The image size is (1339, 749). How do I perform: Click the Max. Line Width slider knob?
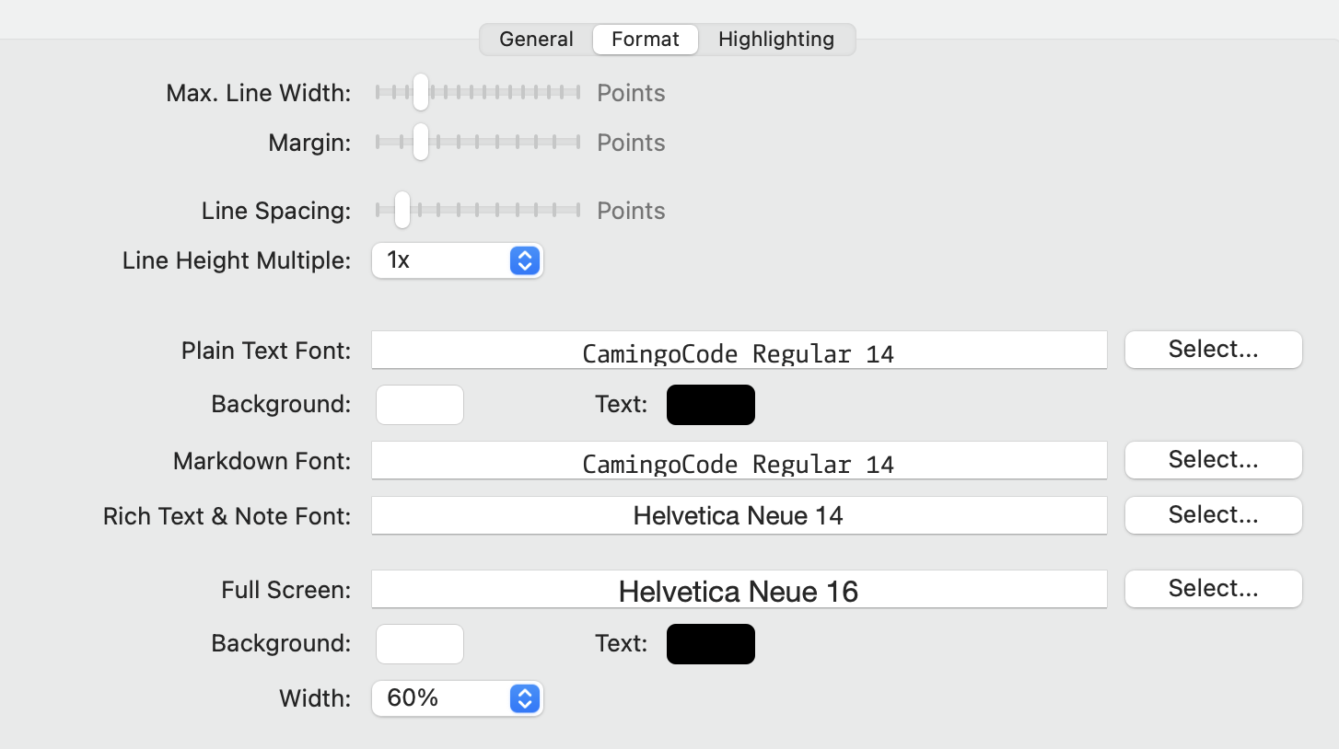pos(421,92)
